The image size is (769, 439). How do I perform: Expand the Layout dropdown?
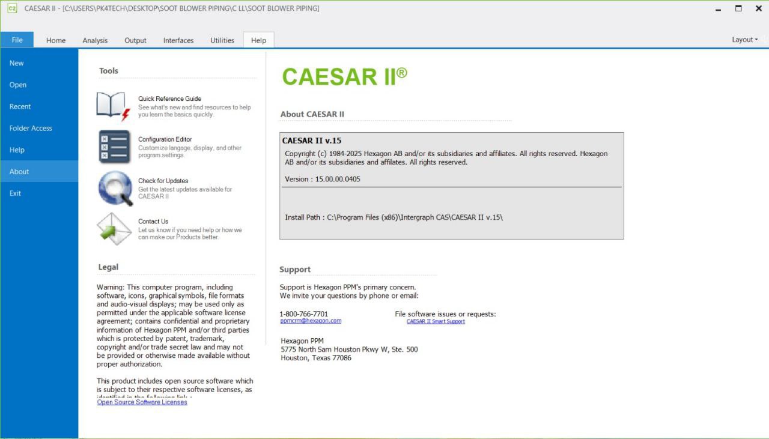pyautogui.click(x=744, y=40)
